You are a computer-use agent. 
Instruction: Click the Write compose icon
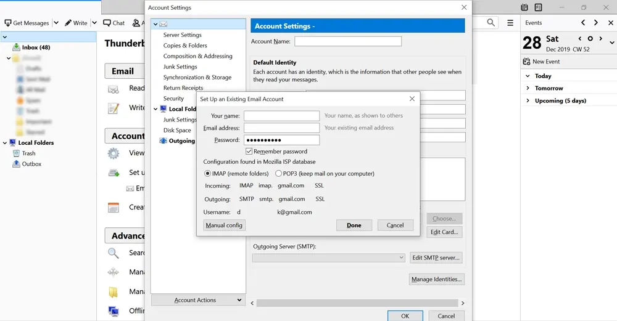pos(67,23)
